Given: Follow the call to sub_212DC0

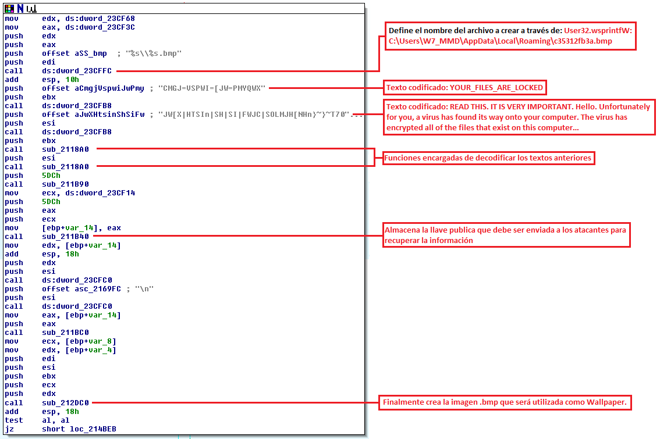Looking at the screenshot, I should [65, 402].
